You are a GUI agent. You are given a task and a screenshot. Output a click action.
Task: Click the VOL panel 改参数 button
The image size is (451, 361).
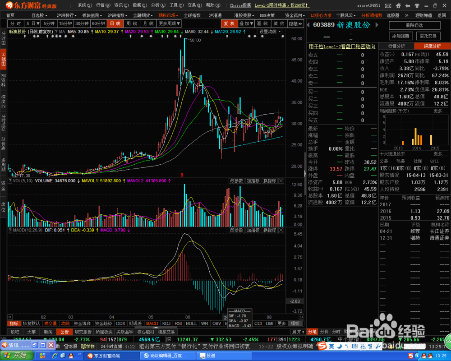pyautogui.click(x=236, y=181)
